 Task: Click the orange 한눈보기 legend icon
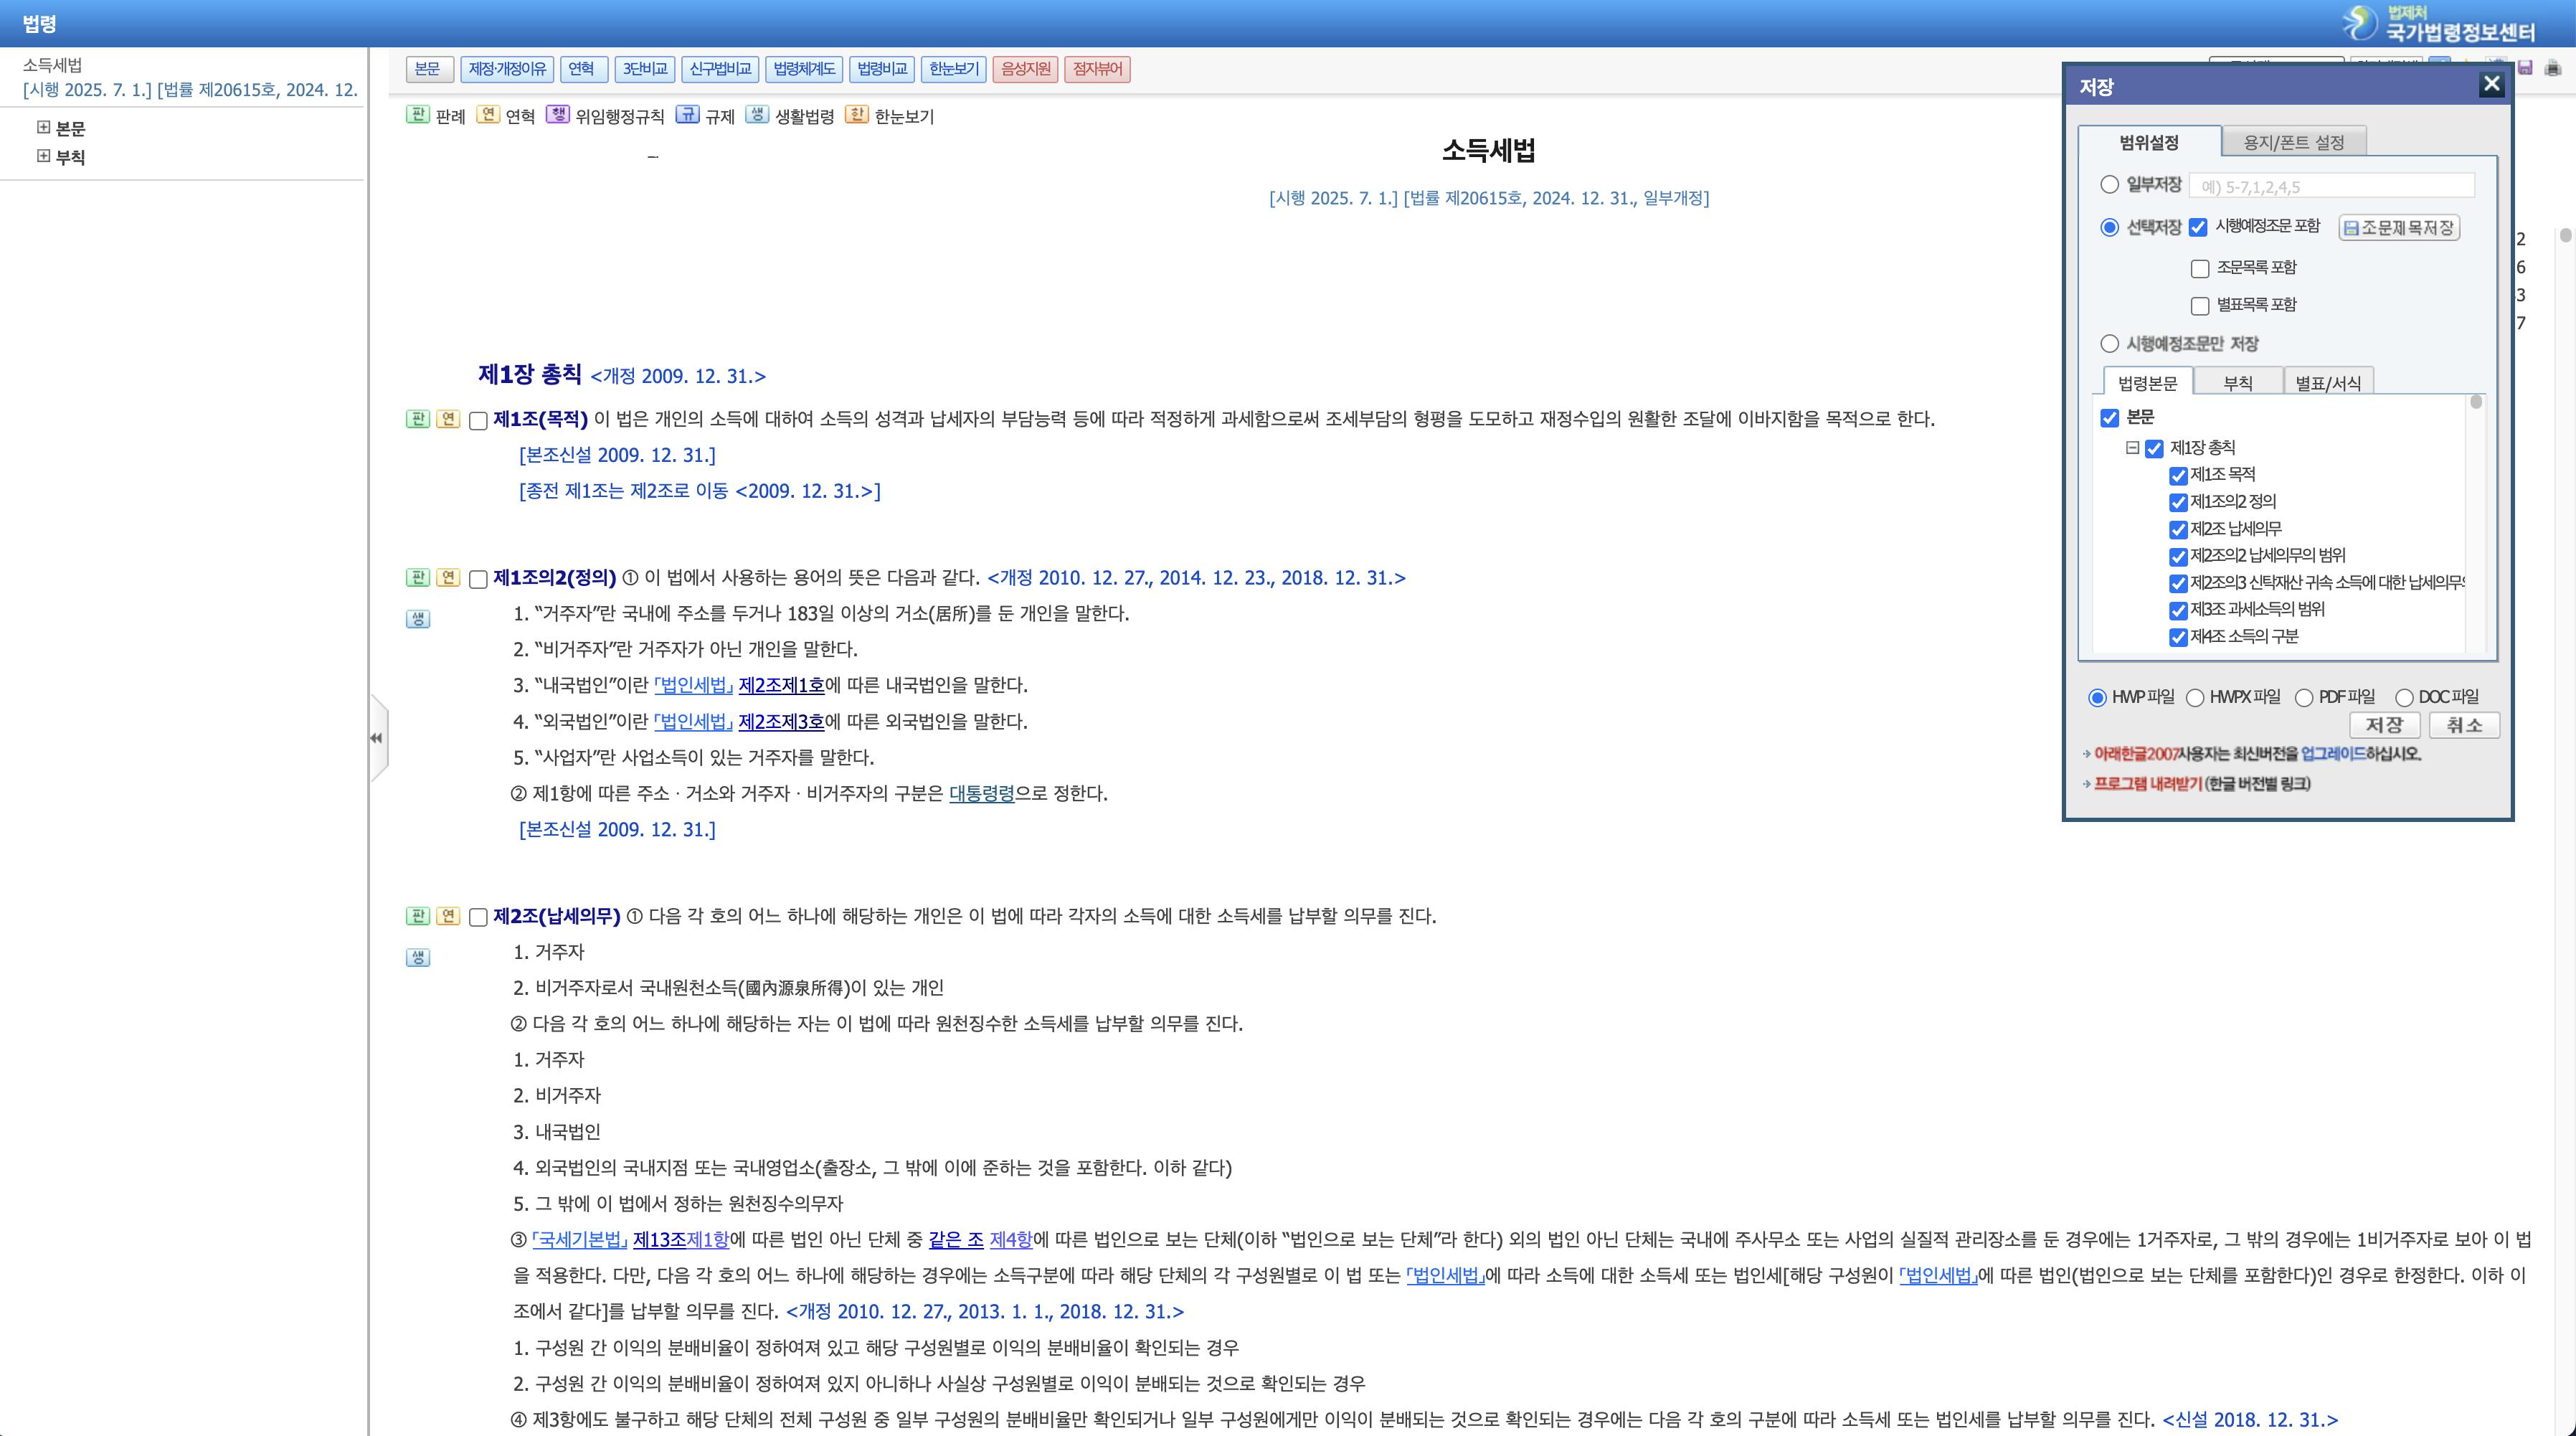857,115
